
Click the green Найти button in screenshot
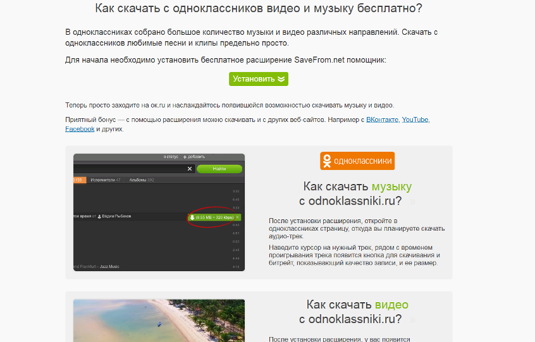(x=219, y=169)
